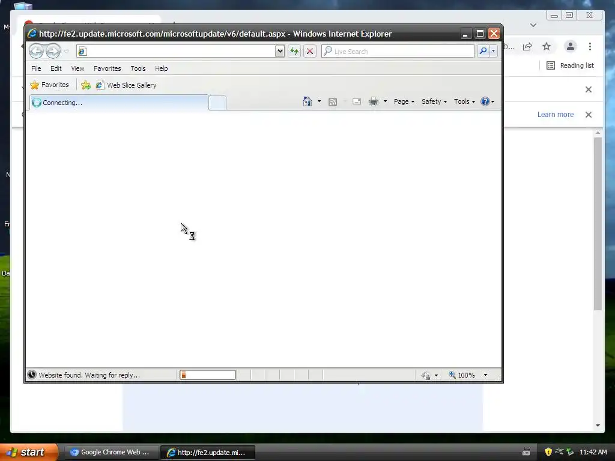Screen dimensions: 615x461
Task: Open Chrome three-dot menu
Action: [590, 47]
